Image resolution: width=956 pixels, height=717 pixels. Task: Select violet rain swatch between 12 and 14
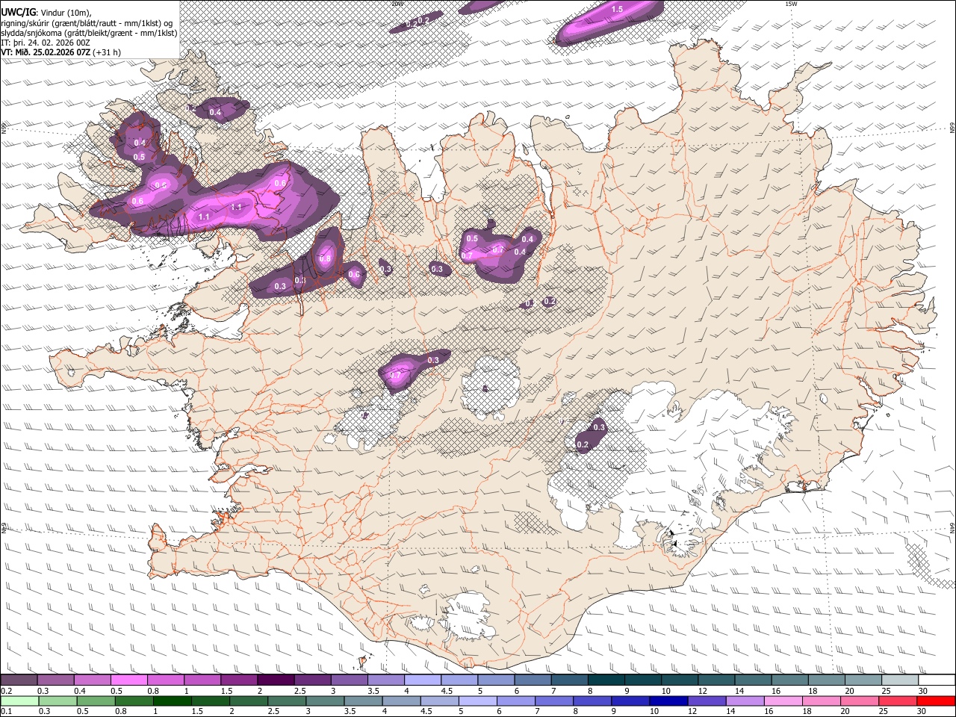[x=706, y=701]
